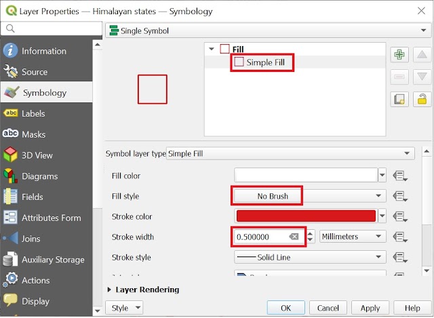Screen dimensions: 434x318
Task: Open the Single Symbol renderer dropdown
Action: (268, 31)
